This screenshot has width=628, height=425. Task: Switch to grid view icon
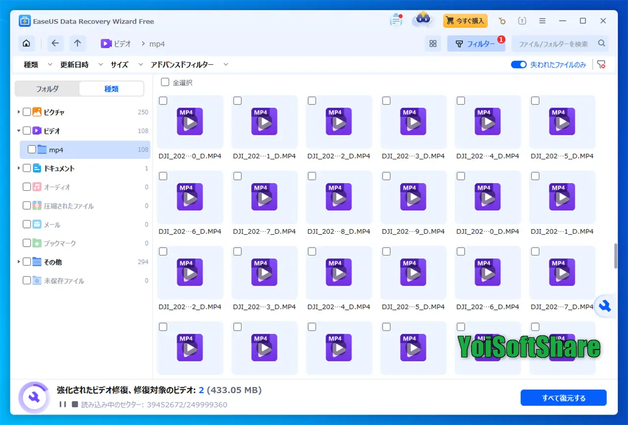pos(433,44)
